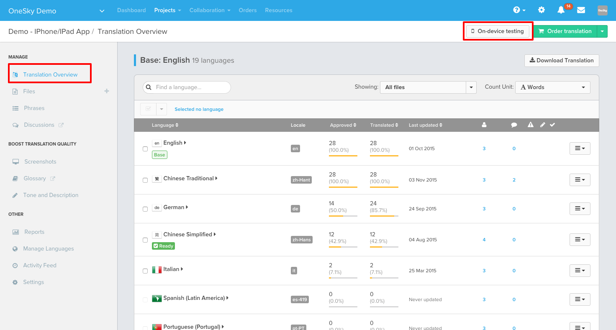Click the Phrases list icon in sidebar
Image resolution: width=616 pixels, height=330 pixels.
[x=15, y=108]
